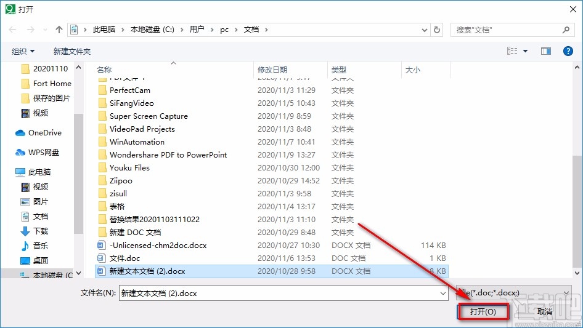
Task: Change the view layout icon
Action: coord(512,51)
